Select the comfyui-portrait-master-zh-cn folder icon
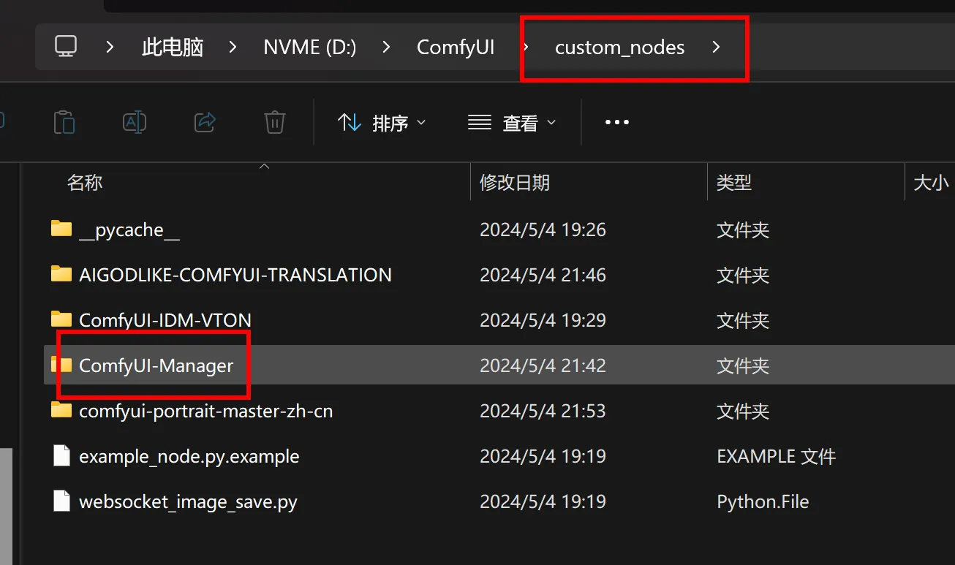Screen dimensions: 955x565 [61, 410]
